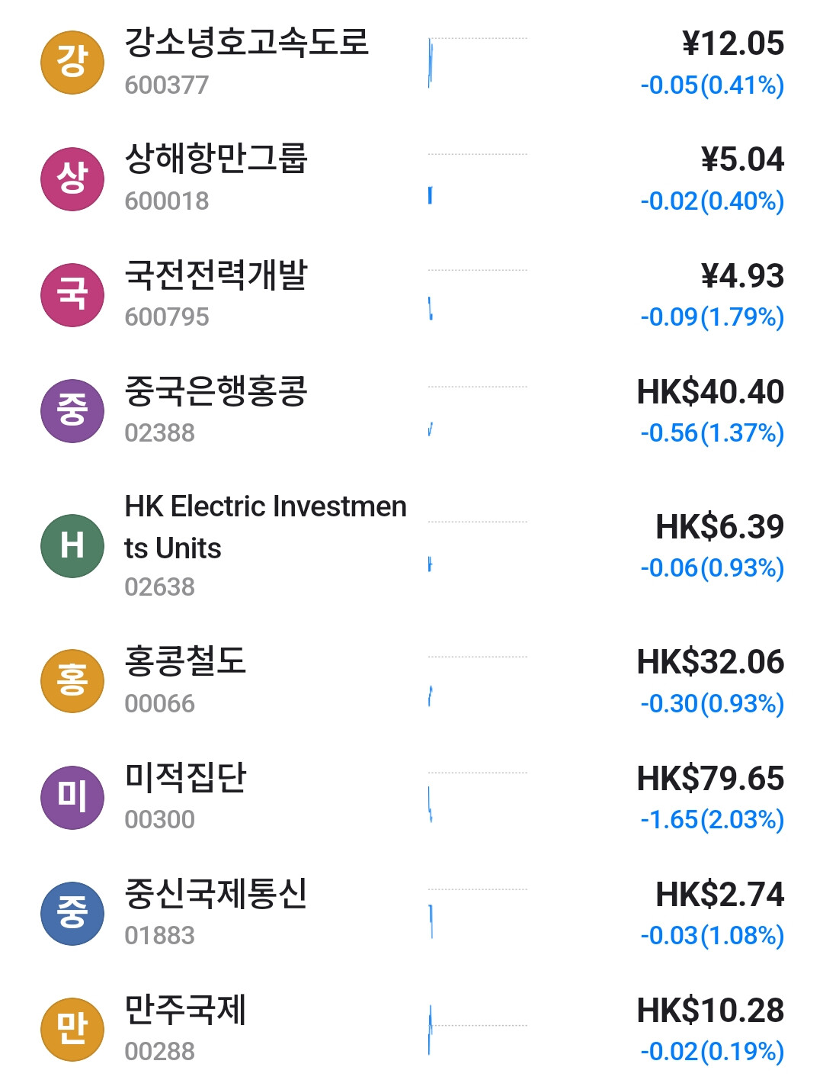
Task: Tap the pink 국 avatar icon
Action: (72, 295)
